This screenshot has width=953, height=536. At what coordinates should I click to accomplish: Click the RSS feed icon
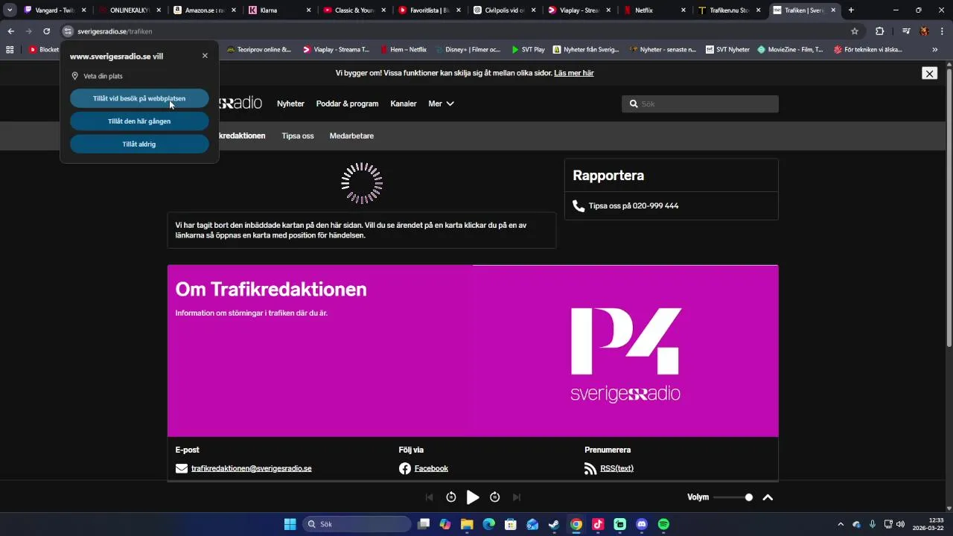click(590, 468)
